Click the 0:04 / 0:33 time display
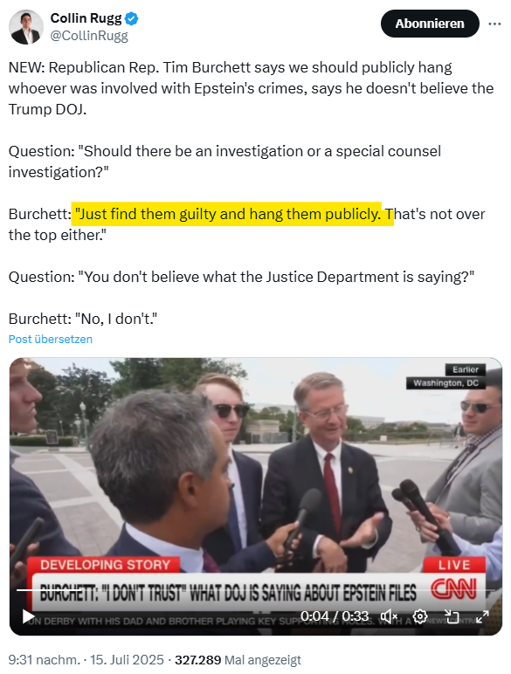This screenshot has height=674, width=511. pyautogui.click(x=335, y=616)
